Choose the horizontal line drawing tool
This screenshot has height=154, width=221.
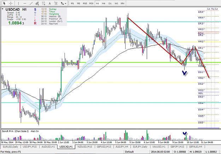coord(25,3)
